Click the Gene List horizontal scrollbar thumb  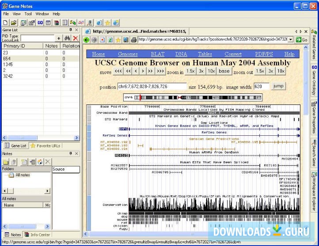click(23, 138)
